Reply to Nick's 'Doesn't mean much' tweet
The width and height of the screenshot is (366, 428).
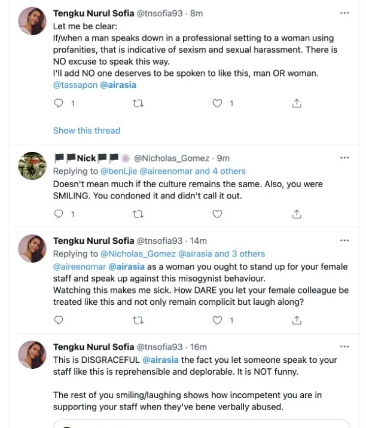coord(59,213)
